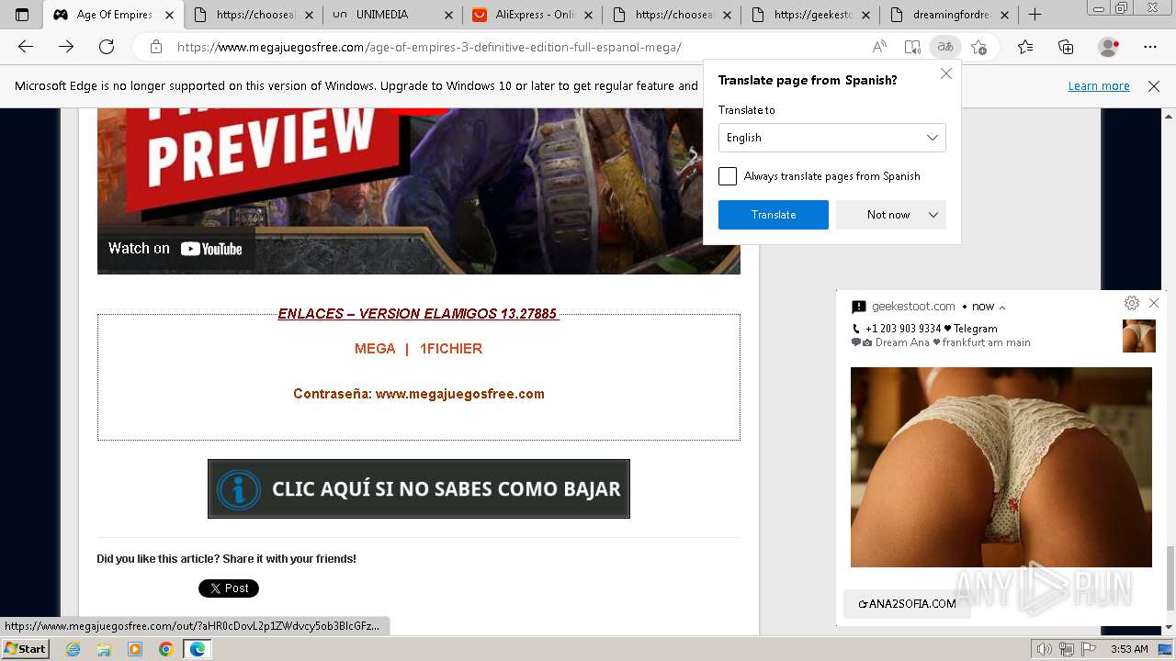Open the Favorites list
The height and width of the screenshot is (661, 1176).
pyautogui.click(x=1025, y=47)
